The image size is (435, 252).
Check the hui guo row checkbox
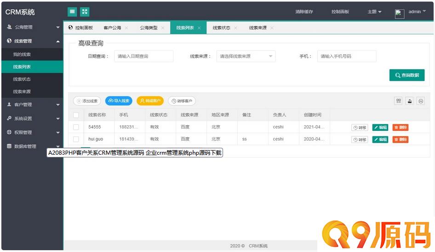coord(76,139)
